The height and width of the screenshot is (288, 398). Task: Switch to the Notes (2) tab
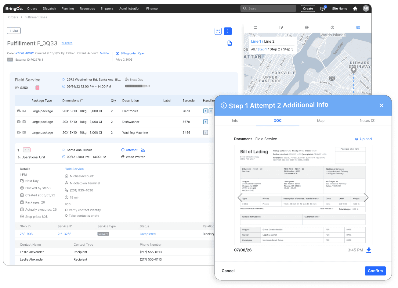point(367,121)
